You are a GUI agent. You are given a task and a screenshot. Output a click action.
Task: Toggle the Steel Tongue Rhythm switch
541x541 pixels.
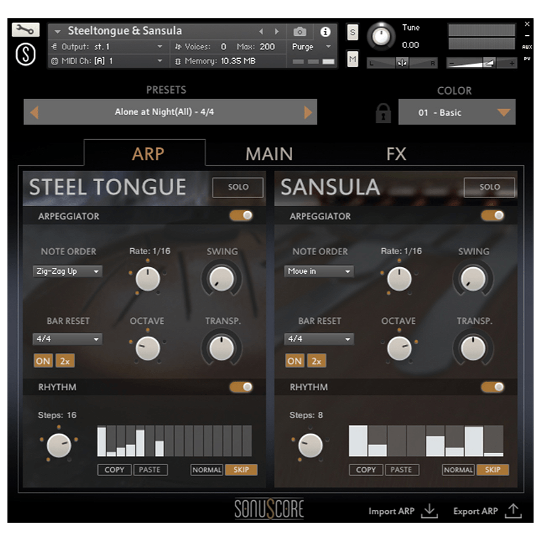[241, 387]
